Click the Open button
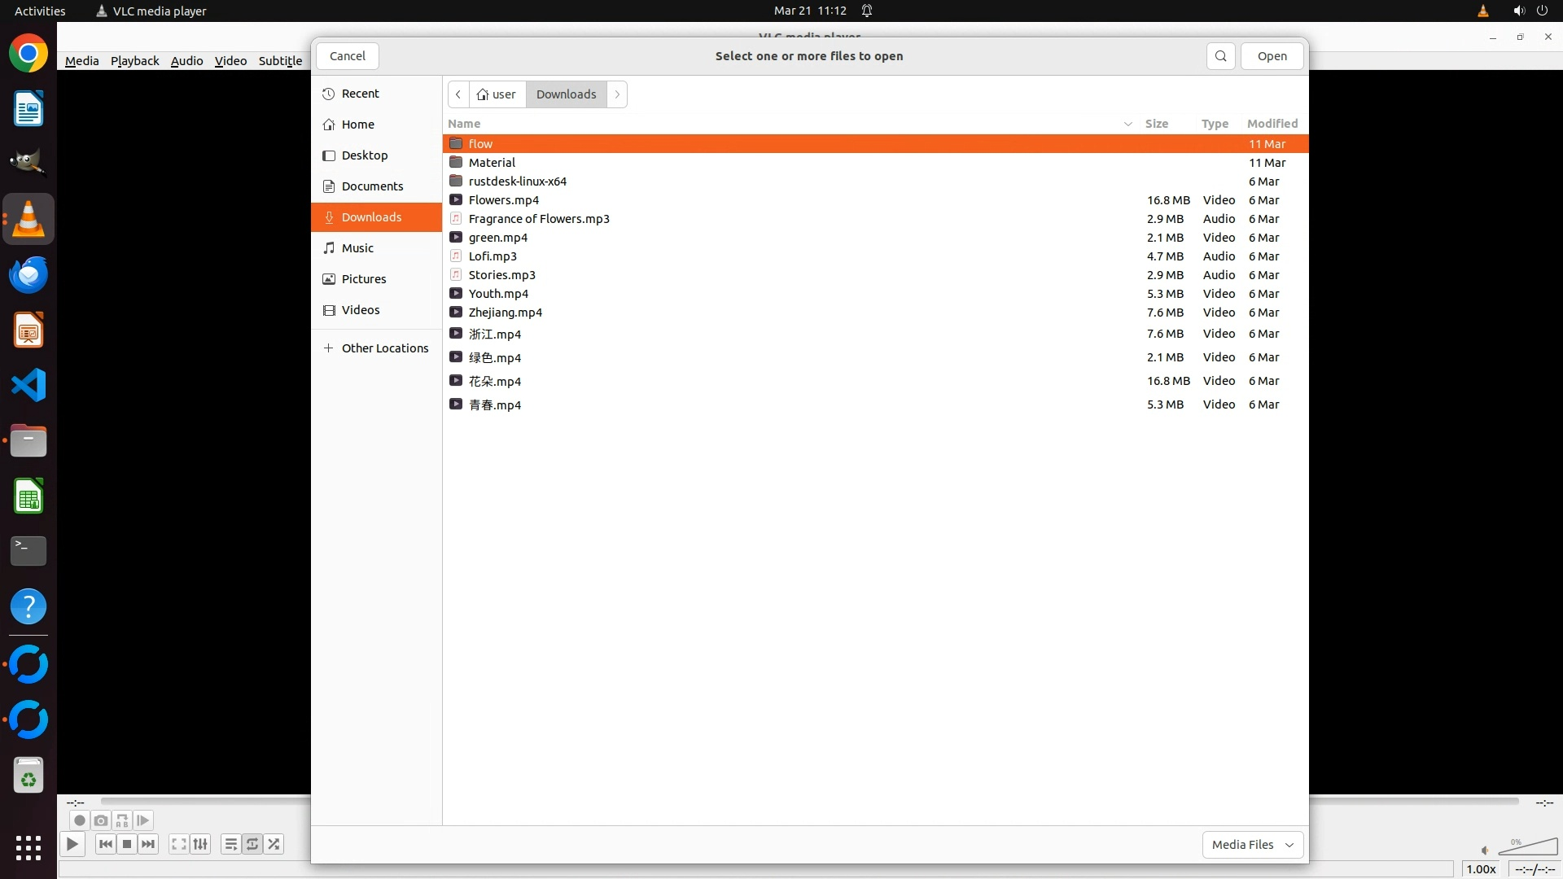Image resolution: width=1563 pixels, height=879 pixels. [x=1272, y=56]
